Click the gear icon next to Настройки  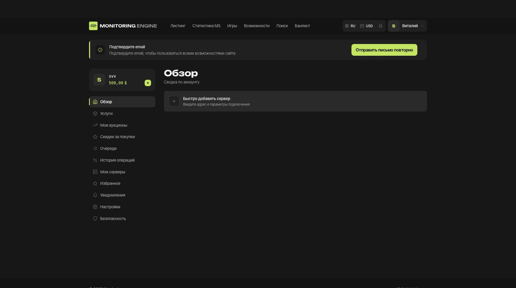pyautogui.click(x=95, y=207)
